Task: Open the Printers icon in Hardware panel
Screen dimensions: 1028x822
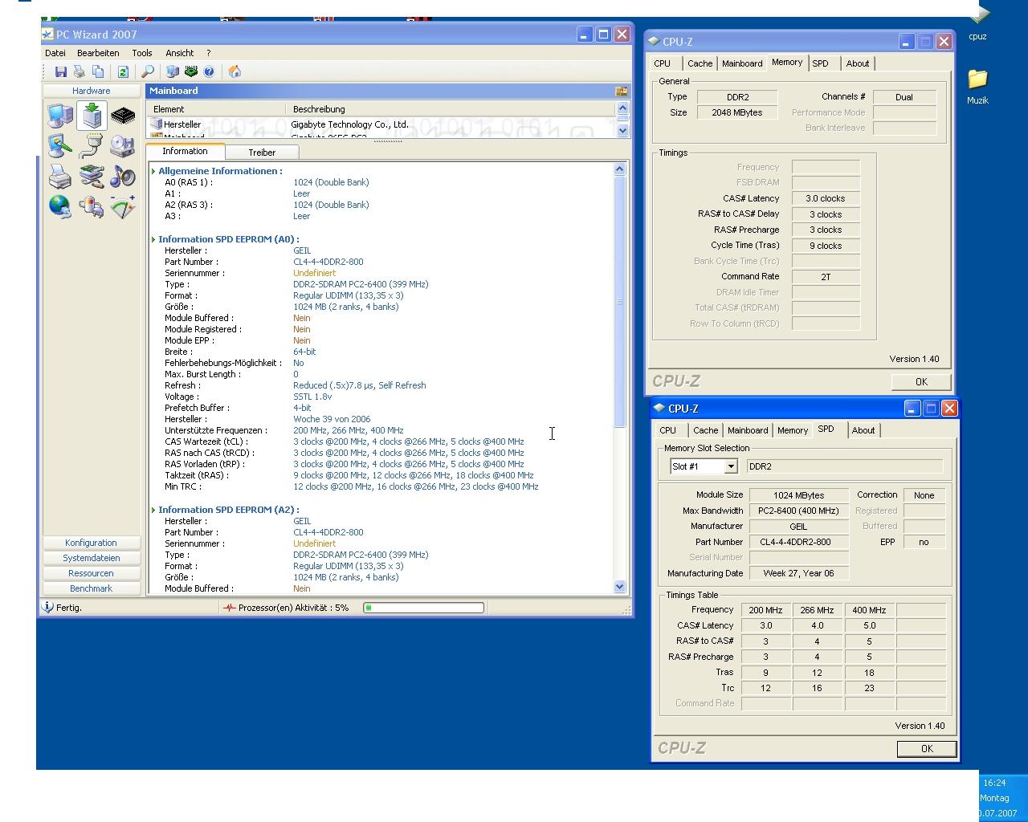Action: [x=60, y=177]
